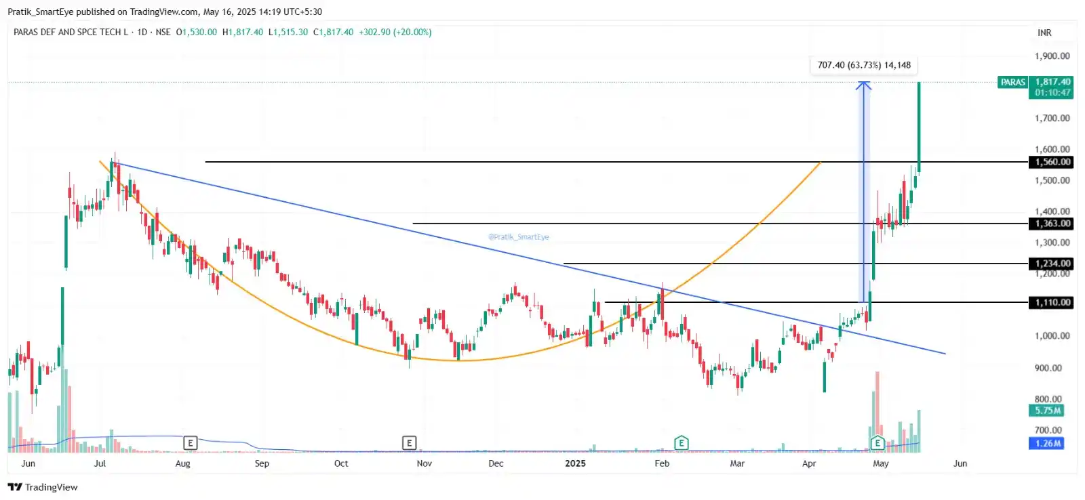Click the countdown timer 01:10:47

1052,93
